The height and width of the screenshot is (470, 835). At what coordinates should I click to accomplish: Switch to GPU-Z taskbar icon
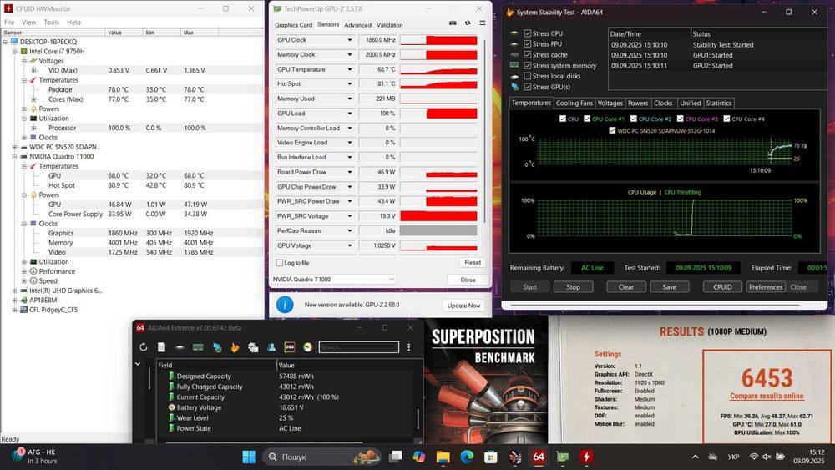(x=562, y=457)
